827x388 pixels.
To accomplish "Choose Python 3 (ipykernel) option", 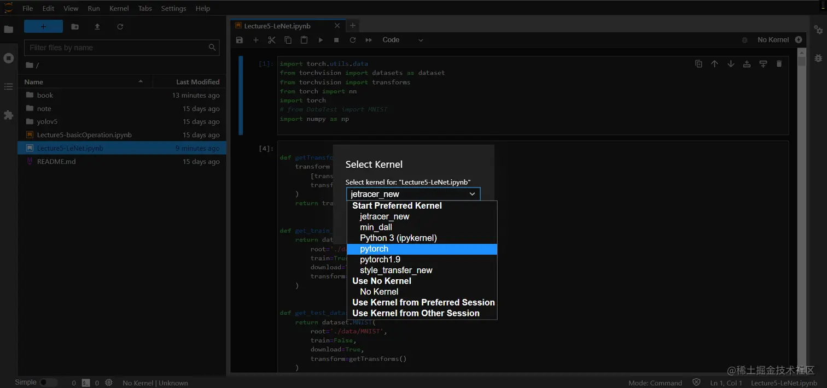I will coord(398,238).
